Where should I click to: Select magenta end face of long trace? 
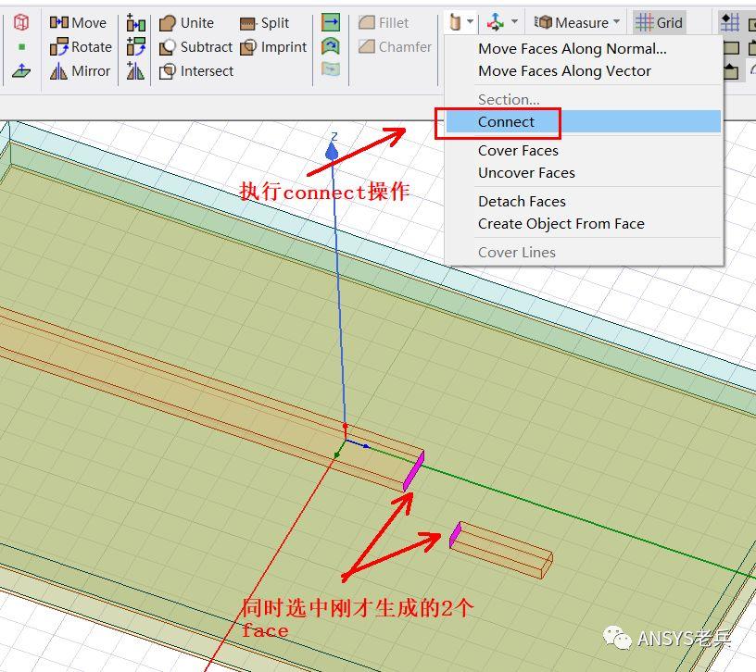point(414,471)
